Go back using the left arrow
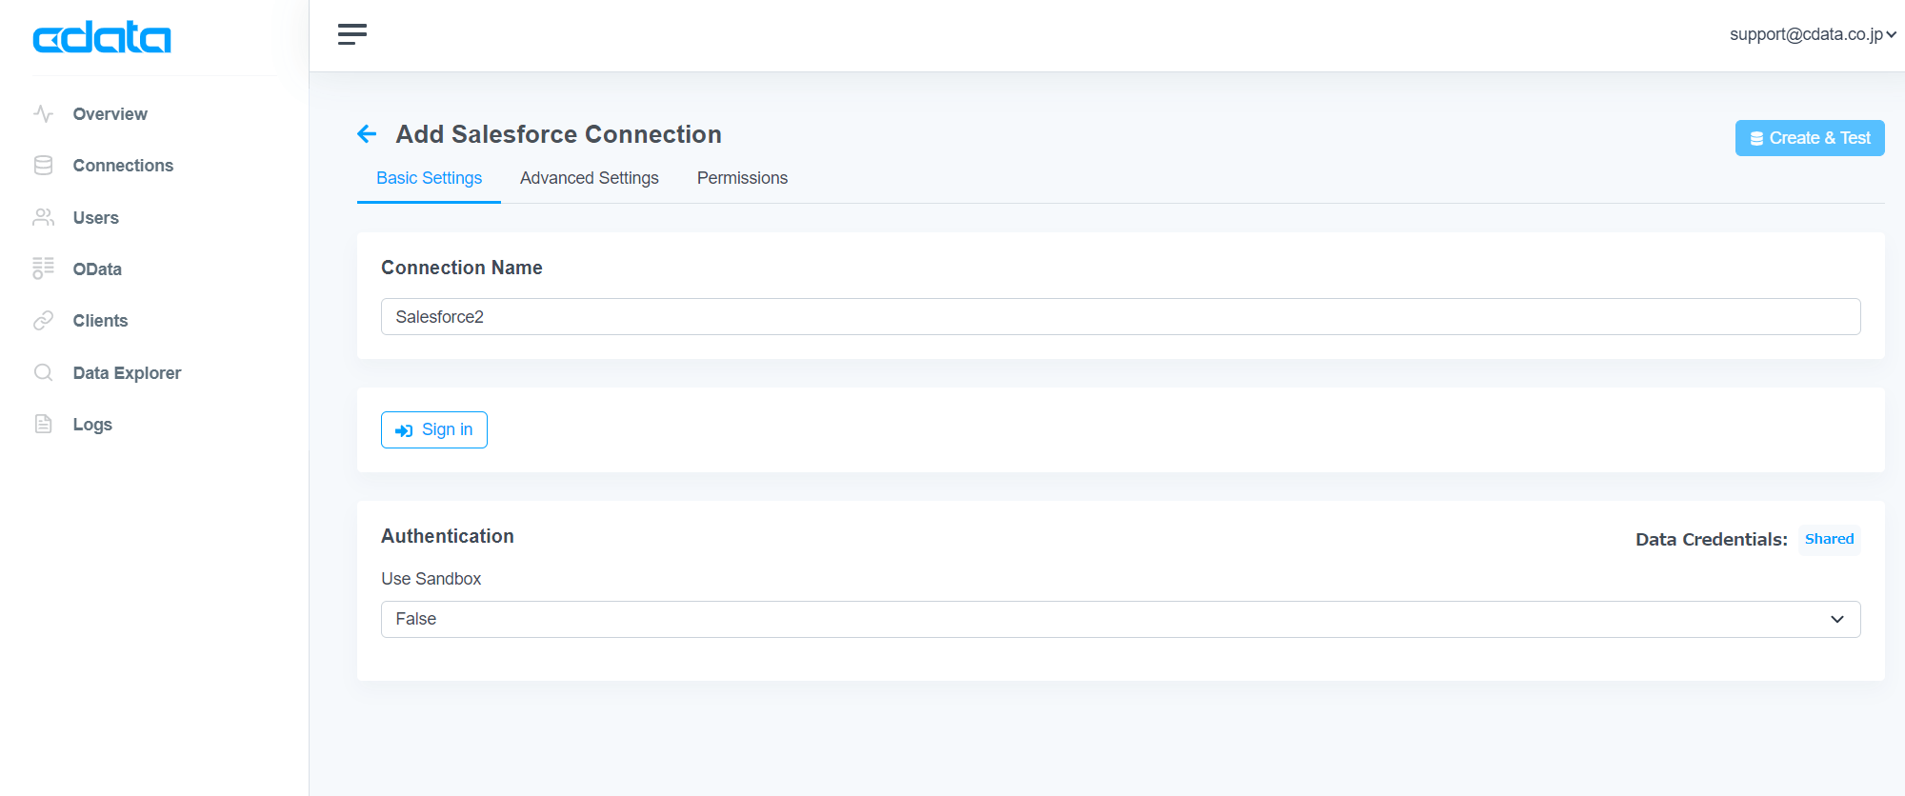The image size is (1905, 796). click(367, 134)
